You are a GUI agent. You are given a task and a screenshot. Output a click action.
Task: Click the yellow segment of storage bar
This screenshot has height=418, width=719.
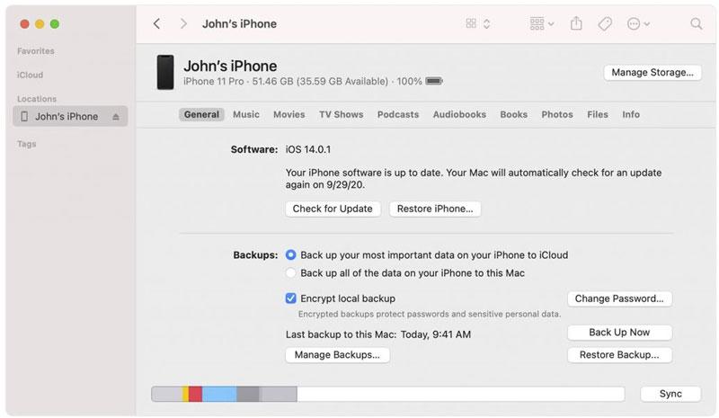pyautogui.click(x=185, y=394)
